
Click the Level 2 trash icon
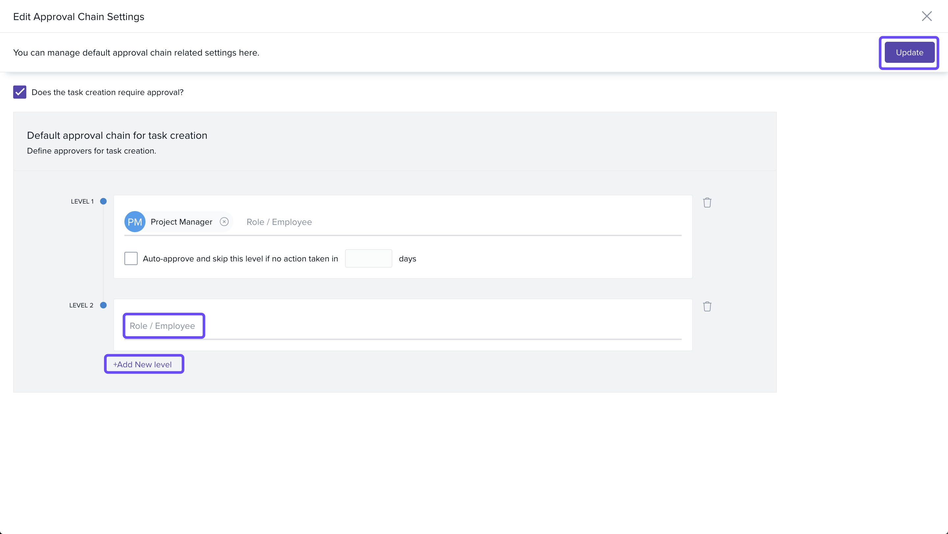[707, 306]
